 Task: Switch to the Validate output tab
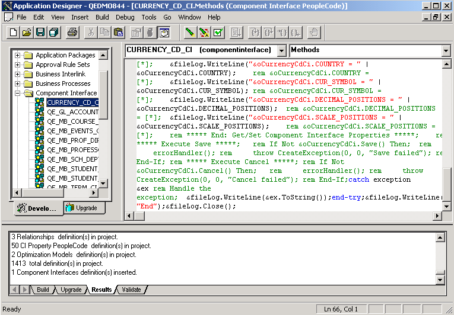coord(131,290)
